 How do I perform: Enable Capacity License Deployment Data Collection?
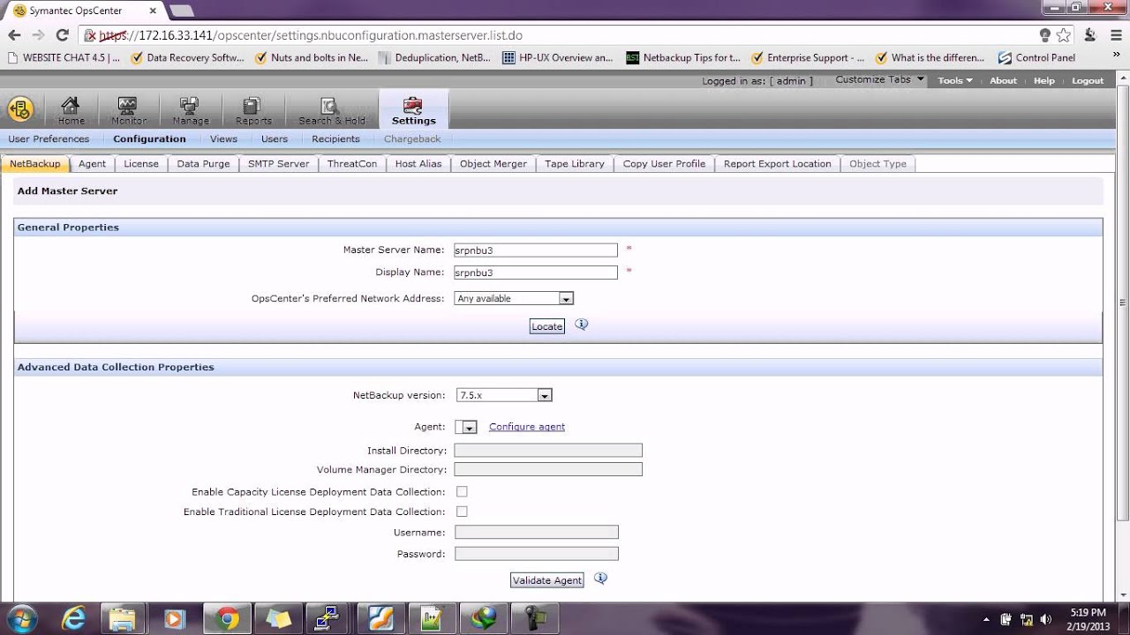[462, 491]
